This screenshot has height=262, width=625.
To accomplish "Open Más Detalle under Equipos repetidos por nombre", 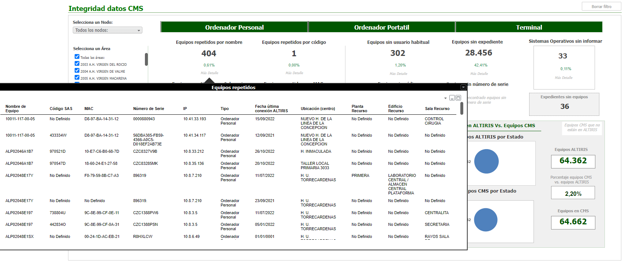I will click(209, 73).
